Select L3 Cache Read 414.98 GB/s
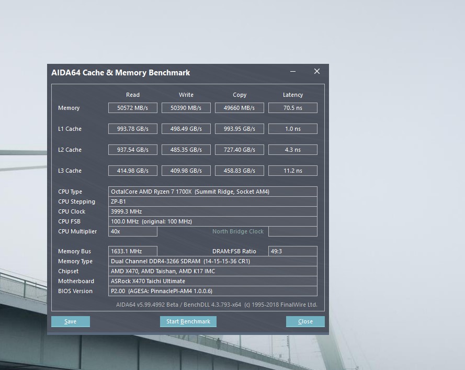 pos(132,171)
